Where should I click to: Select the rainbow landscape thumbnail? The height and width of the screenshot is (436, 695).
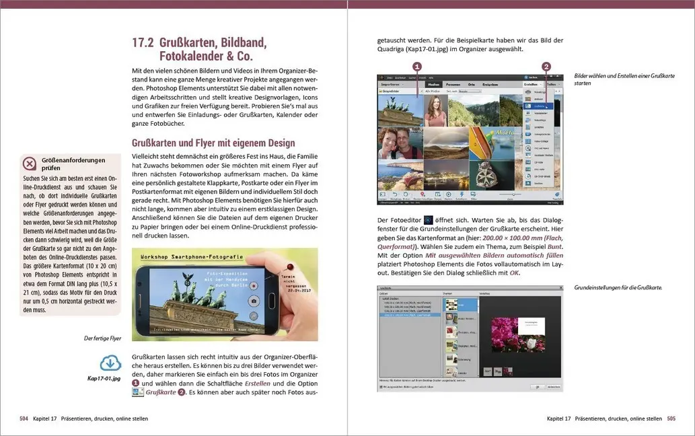pyautogui.click(x=446, y=143)
